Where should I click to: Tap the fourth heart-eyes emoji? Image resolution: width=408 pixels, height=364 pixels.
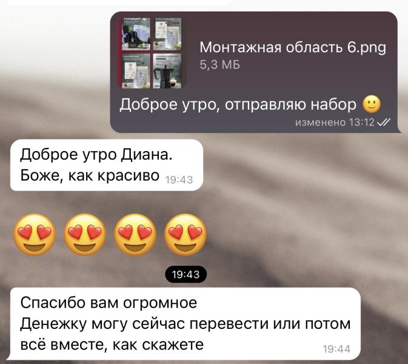(186, 235)
